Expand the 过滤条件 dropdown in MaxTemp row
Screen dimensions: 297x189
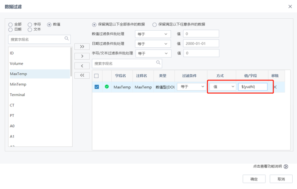click(191, 86)
